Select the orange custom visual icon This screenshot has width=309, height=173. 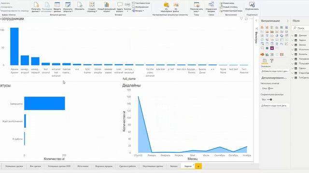point(262,54)
